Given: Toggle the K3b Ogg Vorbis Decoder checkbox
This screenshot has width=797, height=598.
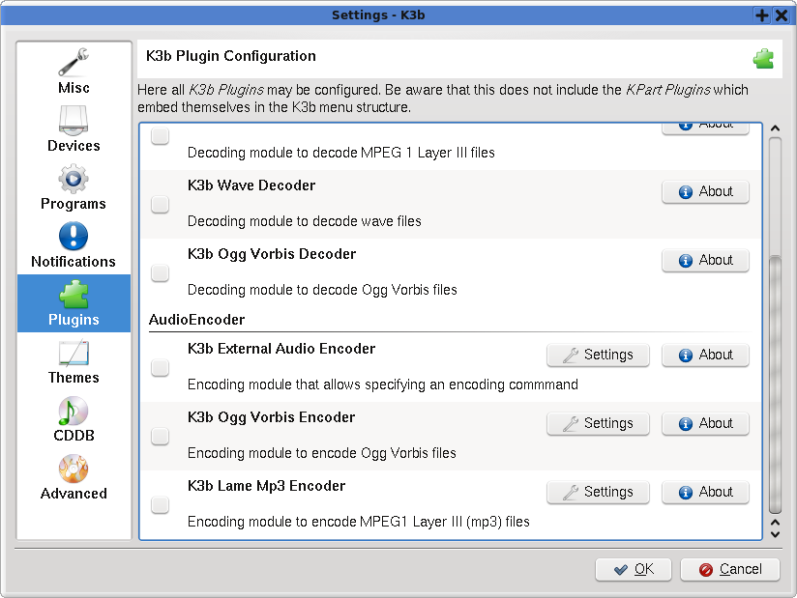Looking at the screenshot, I should point(161,273).
